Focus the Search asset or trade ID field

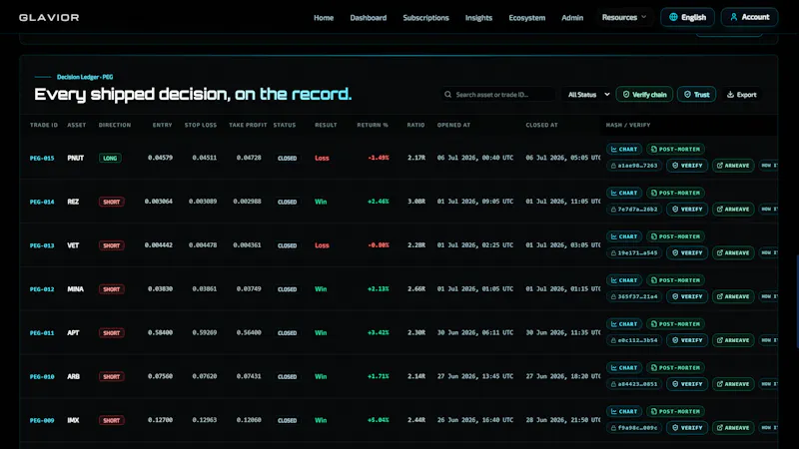(x=498, y=95)
